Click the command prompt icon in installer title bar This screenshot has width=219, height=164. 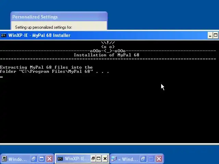click(x=3, y=35)
